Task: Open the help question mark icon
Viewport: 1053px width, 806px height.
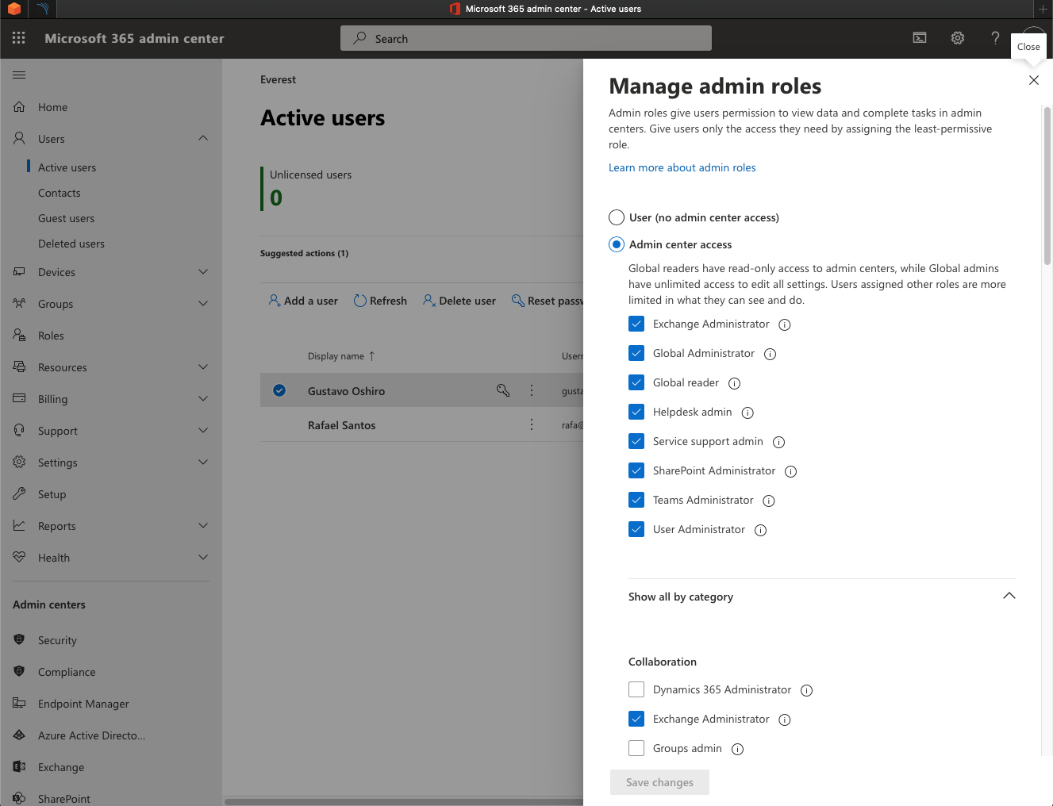Action: tap(995, 38)
